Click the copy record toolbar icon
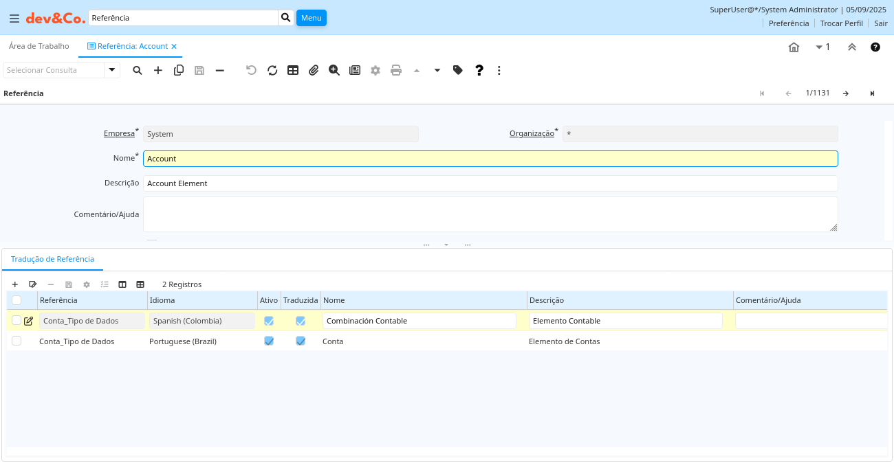Screen dimensions: 894x463 coord(179,70)
